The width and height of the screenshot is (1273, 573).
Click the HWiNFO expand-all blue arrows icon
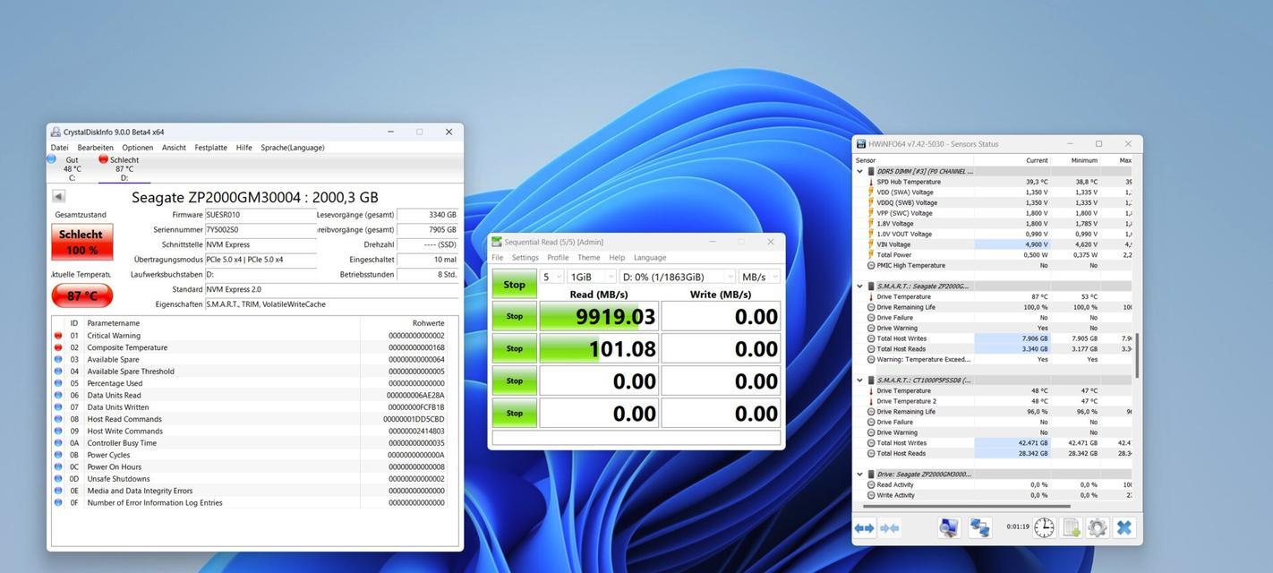pos(864,528)
